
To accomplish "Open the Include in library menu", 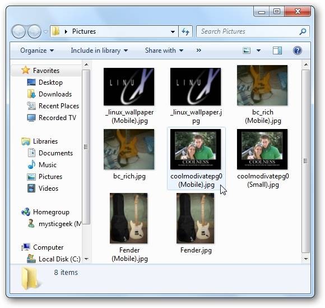I will pyautogui.click(x=99, y=50).
